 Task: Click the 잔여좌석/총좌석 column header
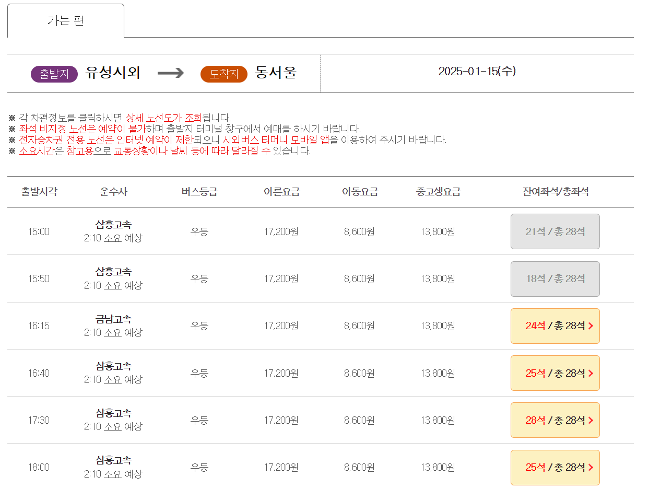tap(555, 192)
